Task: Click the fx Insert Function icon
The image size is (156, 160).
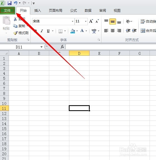Action: click(x=62, y=47)
